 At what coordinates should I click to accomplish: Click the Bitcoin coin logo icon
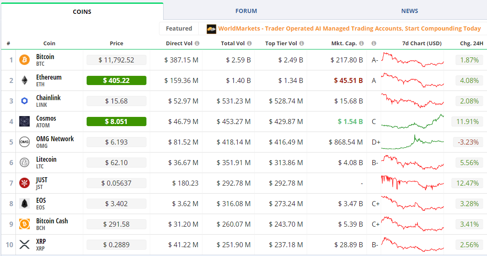pos(25,60)
